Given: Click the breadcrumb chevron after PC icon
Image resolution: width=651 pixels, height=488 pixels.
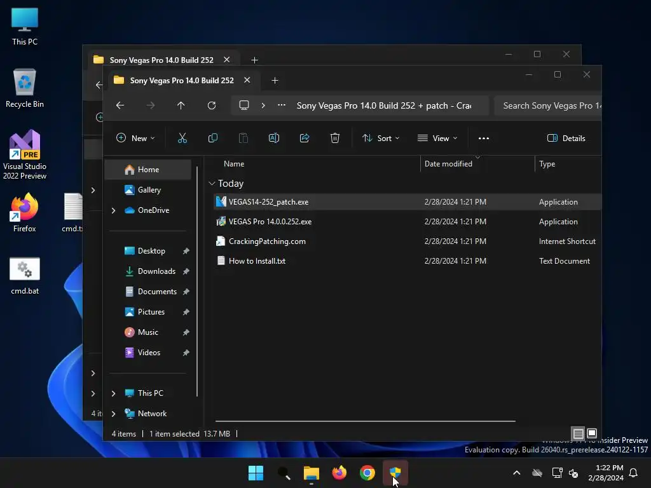Looking at the screenshot, I should (263, 105).
